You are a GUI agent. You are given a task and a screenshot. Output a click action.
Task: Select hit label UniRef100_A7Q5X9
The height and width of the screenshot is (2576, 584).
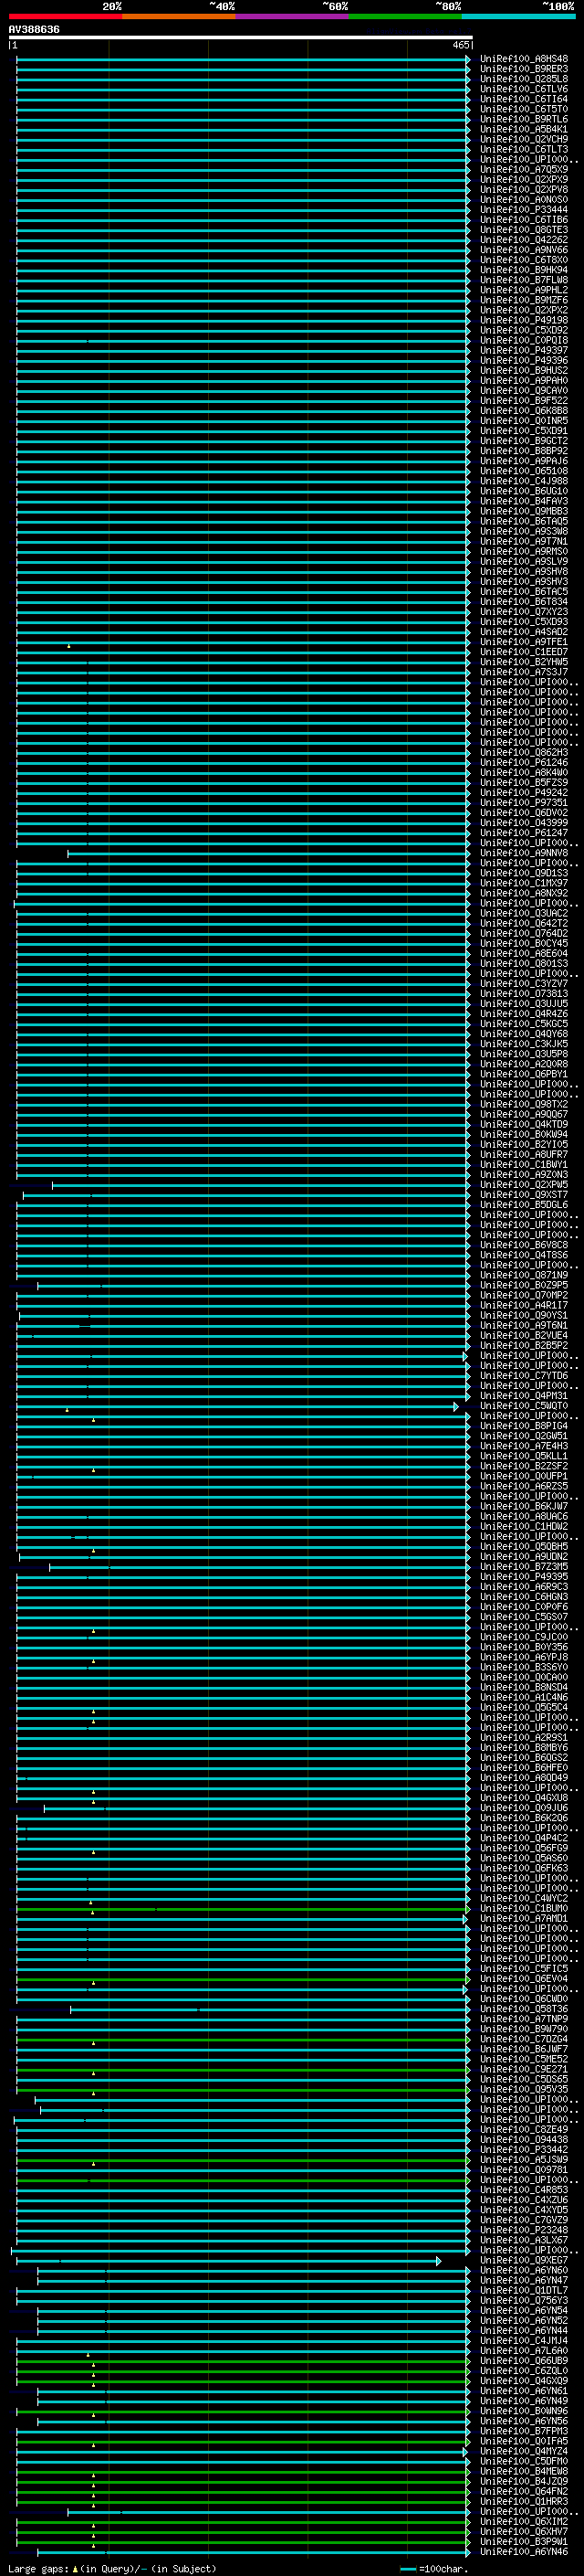[524, 170]
